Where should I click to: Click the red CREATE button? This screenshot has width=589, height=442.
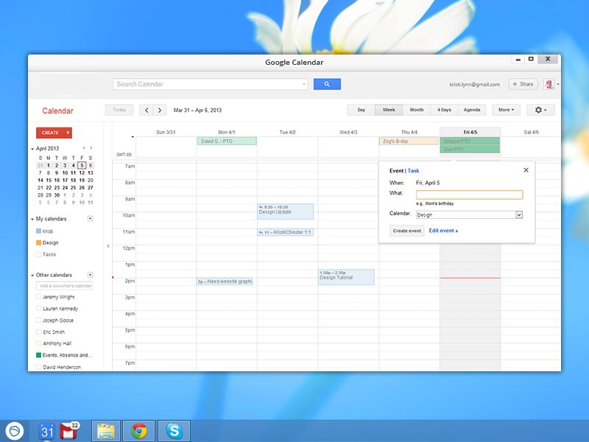pyautogui.click(x=50, y=133)
